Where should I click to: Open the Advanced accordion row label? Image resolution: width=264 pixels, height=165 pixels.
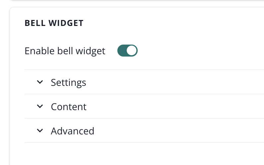[x=72, y=131]
